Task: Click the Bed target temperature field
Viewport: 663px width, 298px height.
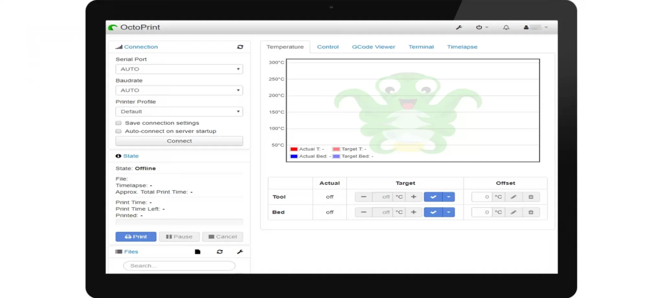Action: coord(383,212)
